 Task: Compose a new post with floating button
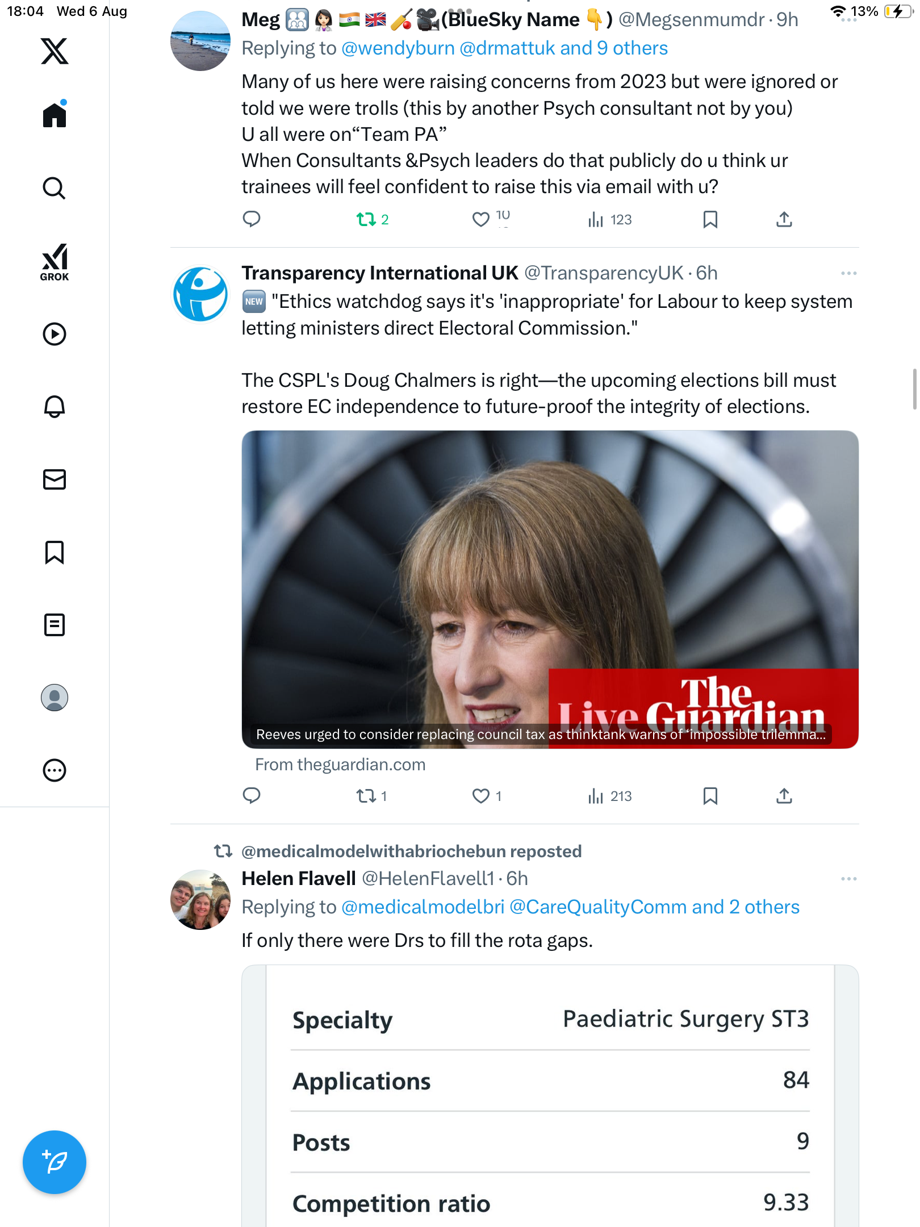click(x=55, y=1162)
